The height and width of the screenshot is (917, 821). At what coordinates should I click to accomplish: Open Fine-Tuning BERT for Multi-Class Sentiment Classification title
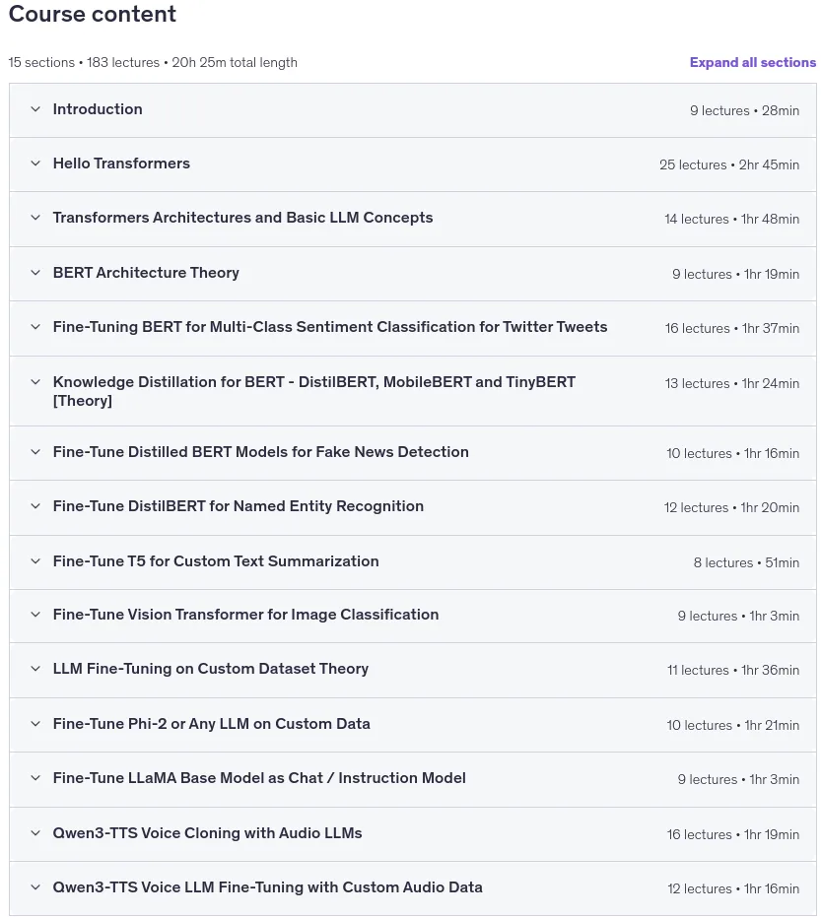pyautogui.click(x=330, y=327)
